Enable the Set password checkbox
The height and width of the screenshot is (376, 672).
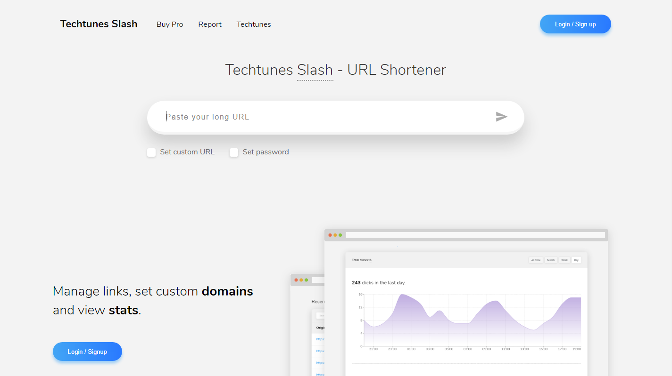pyautogui.click(x=234, y=152)
